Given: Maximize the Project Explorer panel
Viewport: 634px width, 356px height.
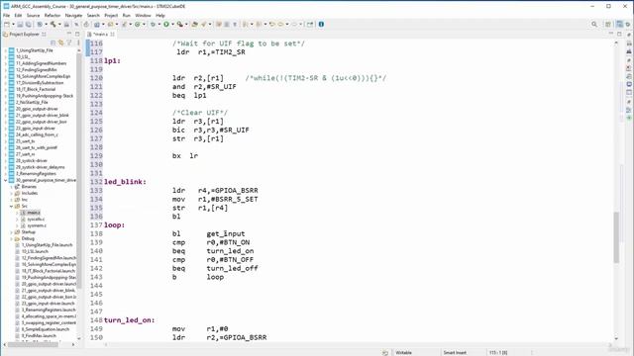Looking at the screenshot, I should (77, 34).
